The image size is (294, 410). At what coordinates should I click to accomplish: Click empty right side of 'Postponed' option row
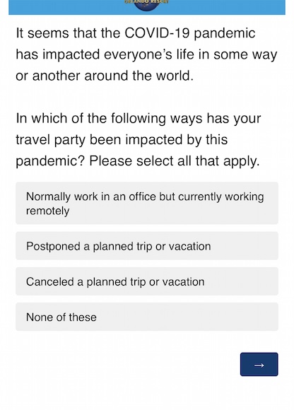(245, 246)
